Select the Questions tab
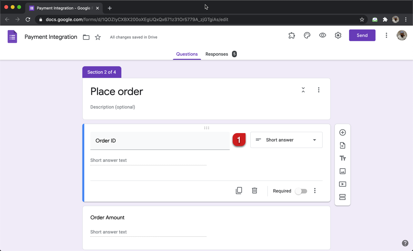Screen dimensions: 413x251 tap(187, 54)
